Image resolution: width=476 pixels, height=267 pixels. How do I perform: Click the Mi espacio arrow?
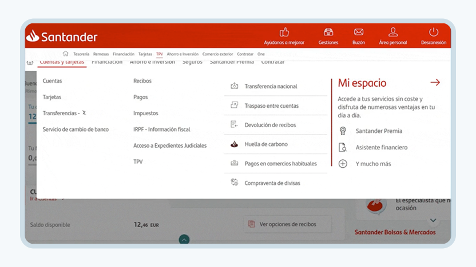435,82
